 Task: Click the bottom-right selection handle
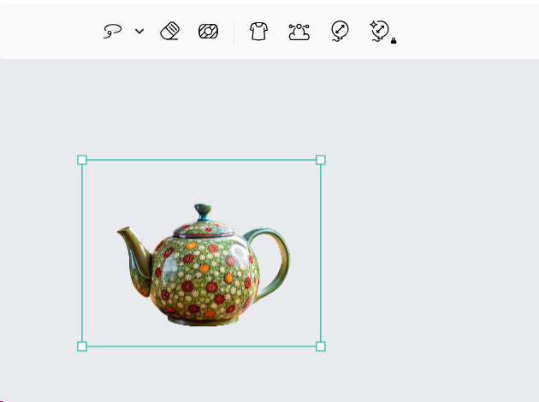[320, 346]
